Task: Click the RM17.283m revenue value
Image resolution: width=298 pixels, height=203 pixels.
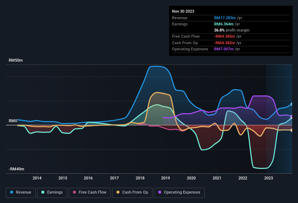Action: 225,18
